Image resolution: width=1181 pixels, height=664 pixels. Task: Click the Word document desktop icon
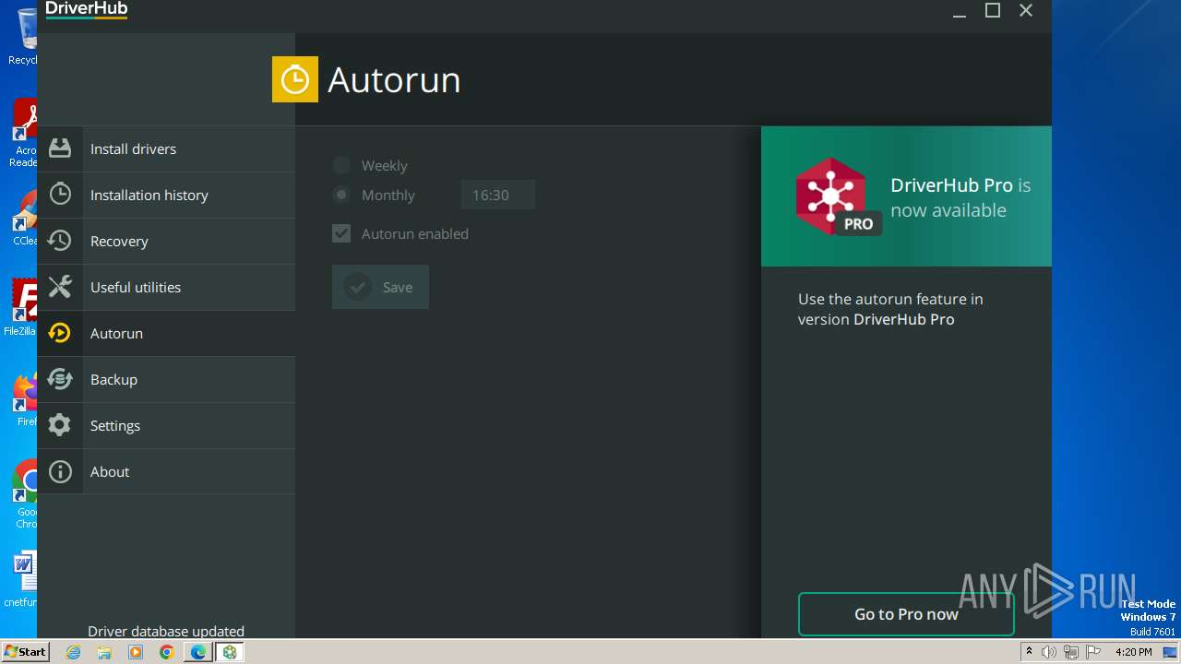point(22,579)
